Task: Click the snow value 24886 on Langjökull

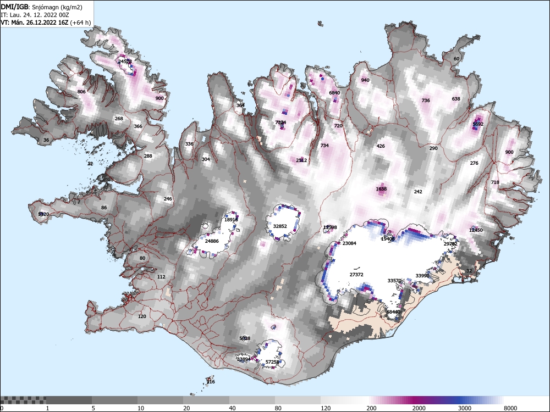Action: pyautogui.click(x=212, y=241)
